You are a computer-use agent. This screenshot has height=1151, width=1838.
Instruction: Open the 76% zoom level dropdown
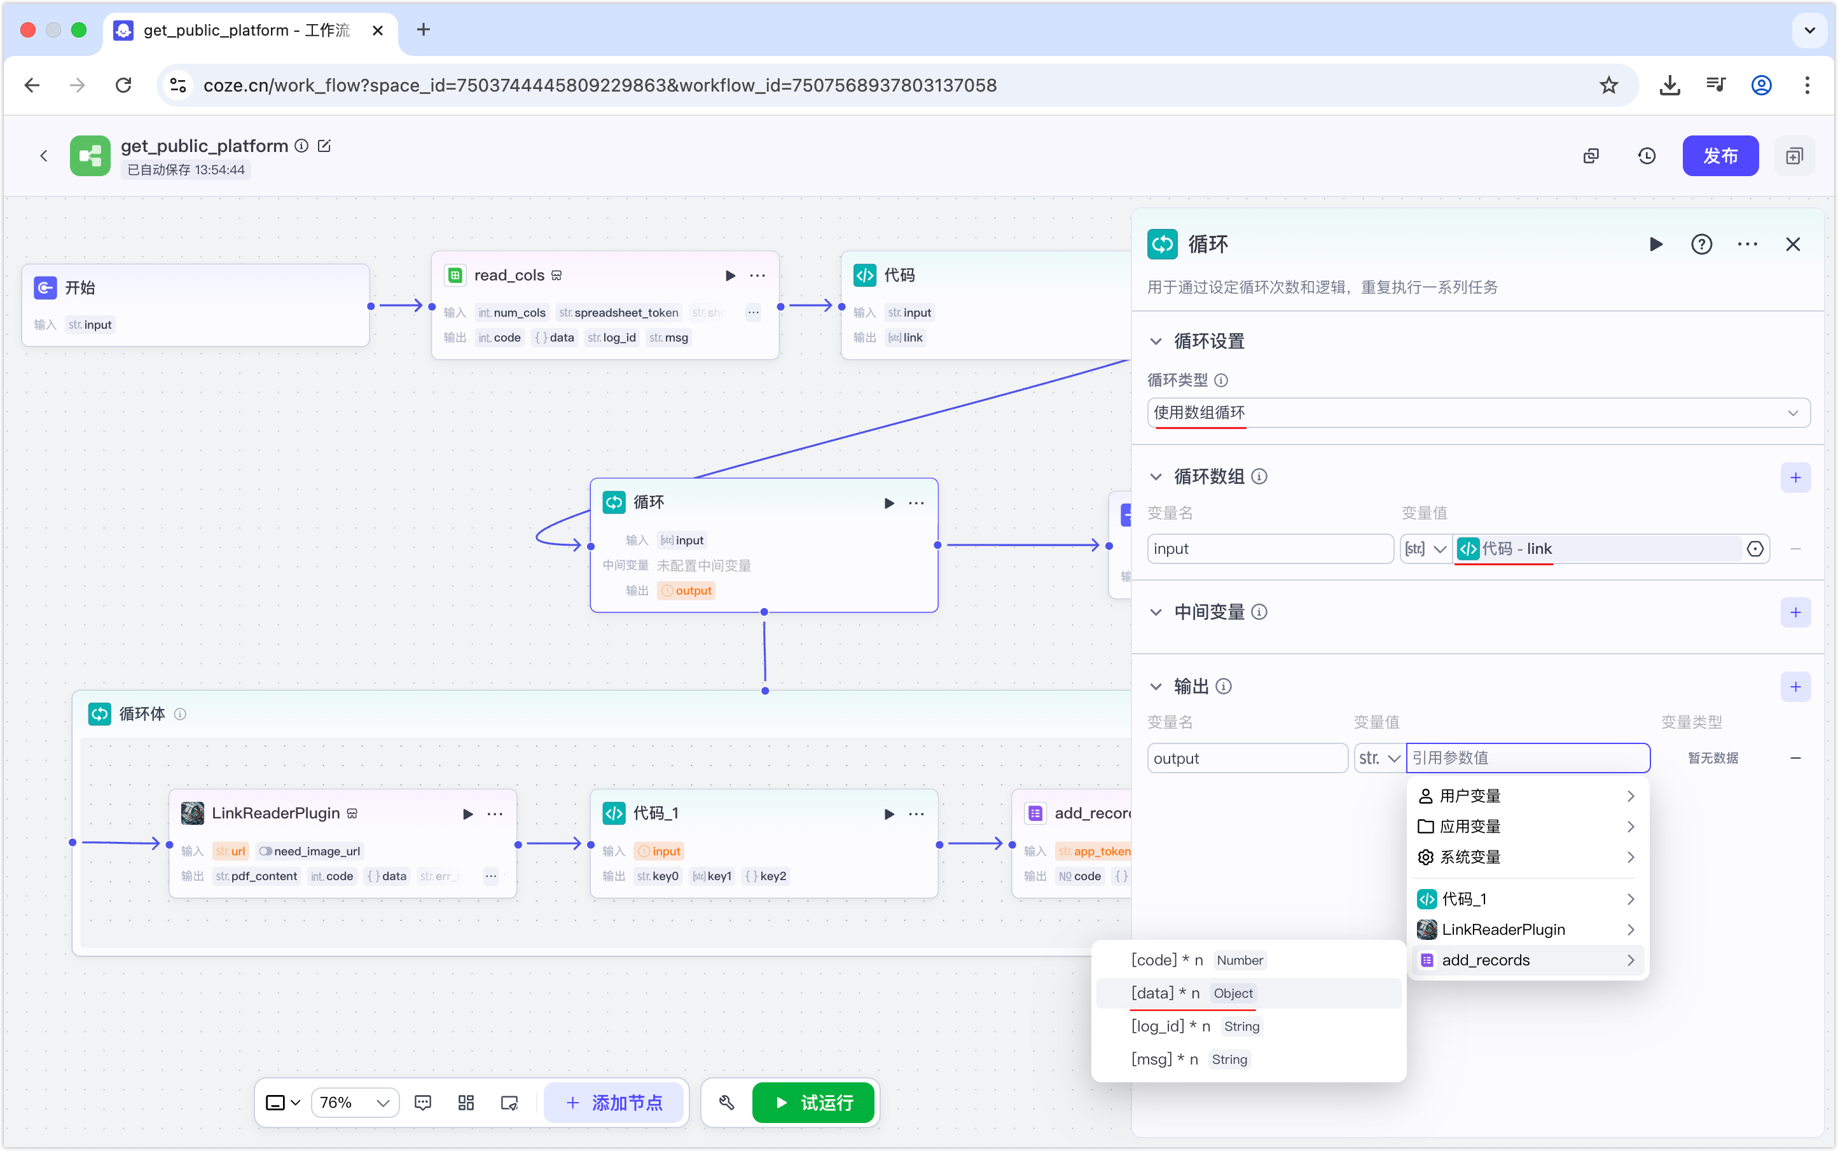pyautogui.click(x=355, y=1102)
